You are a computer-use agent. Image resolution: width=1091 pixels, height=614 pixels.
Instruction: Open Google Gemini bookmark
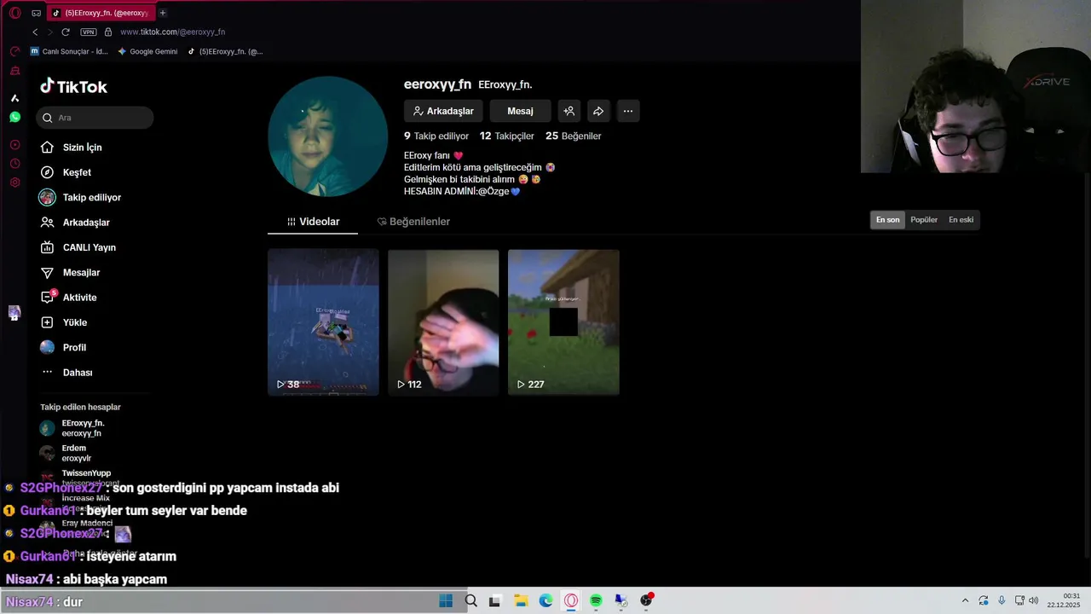(x=147, y=51)
